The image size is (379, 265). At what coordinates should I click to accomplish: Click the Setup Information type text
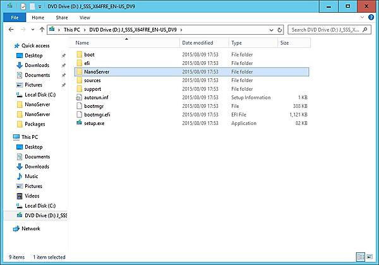tap(251, 98)
